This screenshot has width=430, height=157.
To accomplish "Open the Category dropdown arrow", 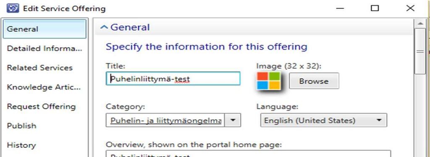I will (x=233, y=120).
